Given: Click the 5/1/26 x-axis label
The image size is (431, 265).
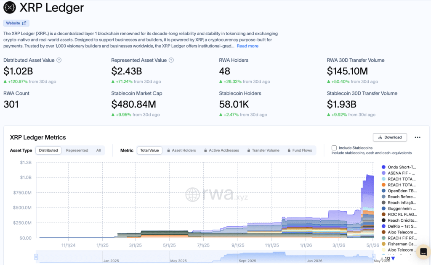Looking at the screenshot, I should [372, 245].
